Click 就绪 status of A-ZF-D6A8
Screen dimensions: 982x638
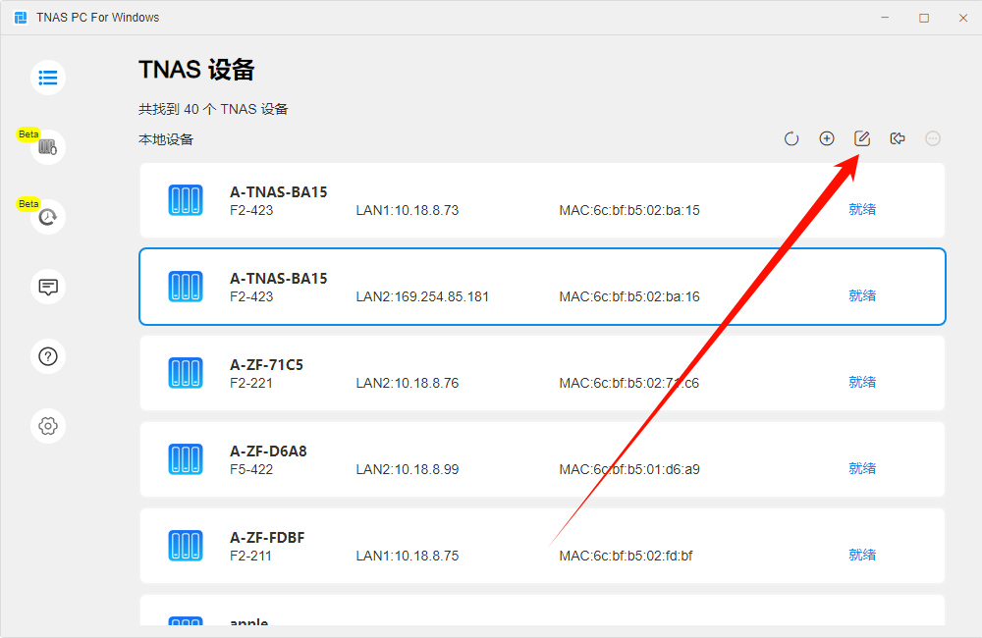click(x=862, y=468)
